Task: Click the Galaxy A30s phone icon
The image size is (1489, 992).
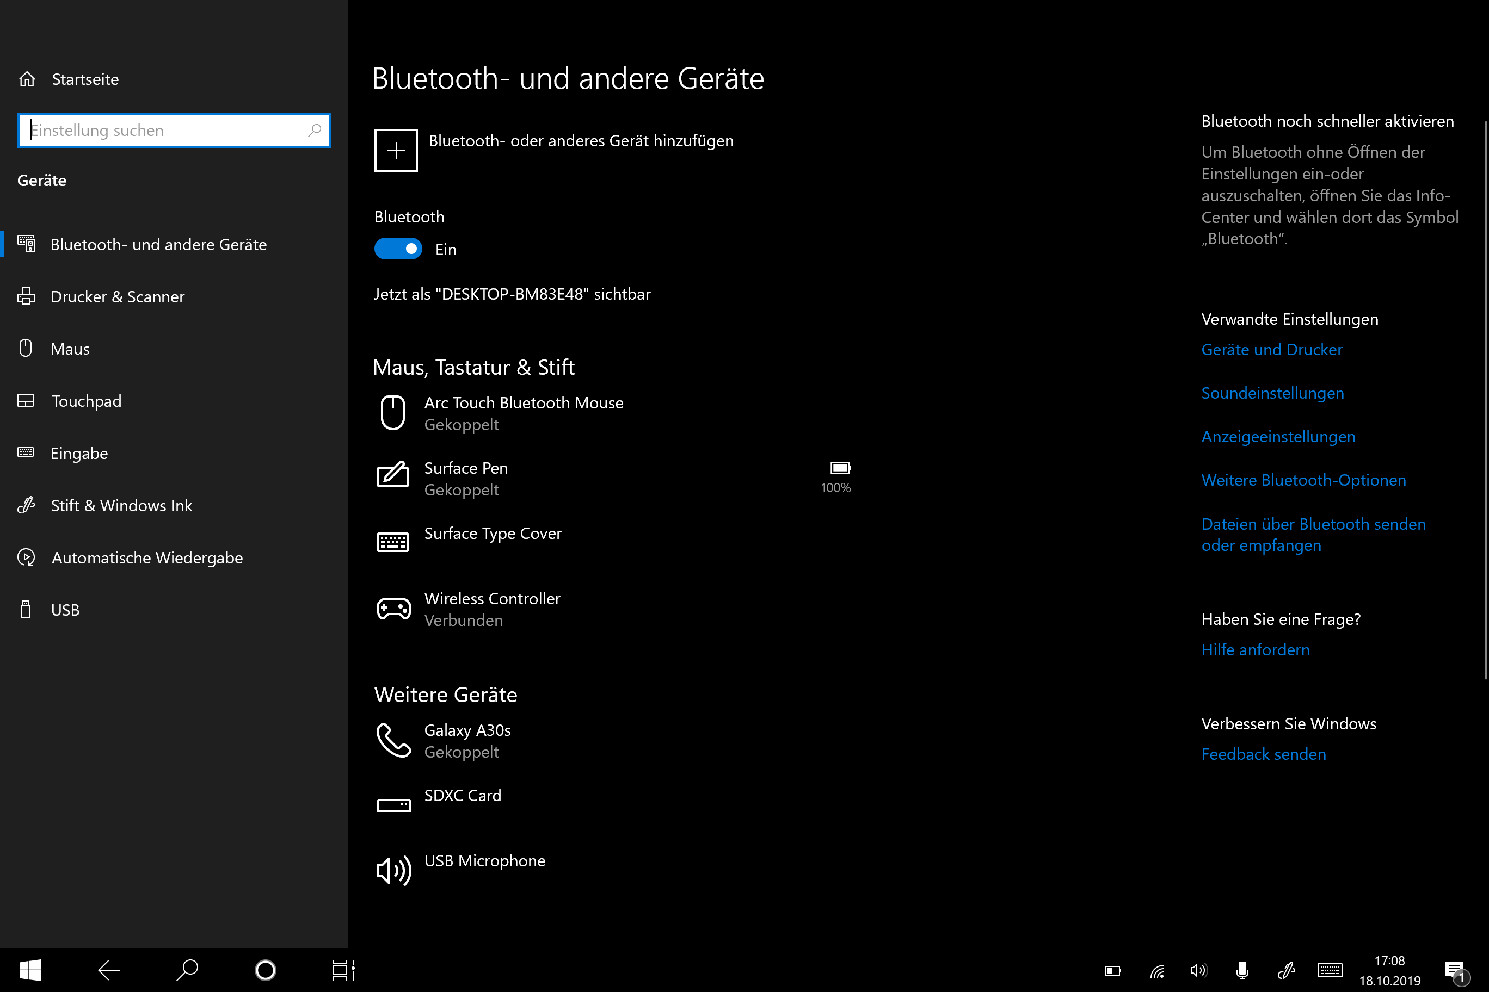Action: point(393,740)
